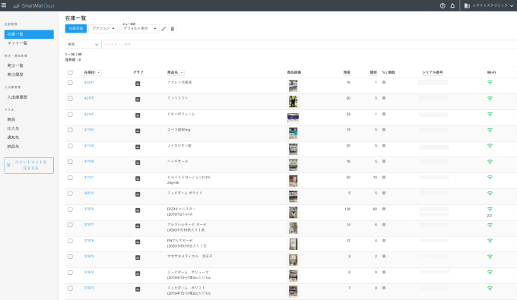The width and height of the screenshot is (517, 300).
Task: Open graph for stock 37977
Action: (138, 226)
